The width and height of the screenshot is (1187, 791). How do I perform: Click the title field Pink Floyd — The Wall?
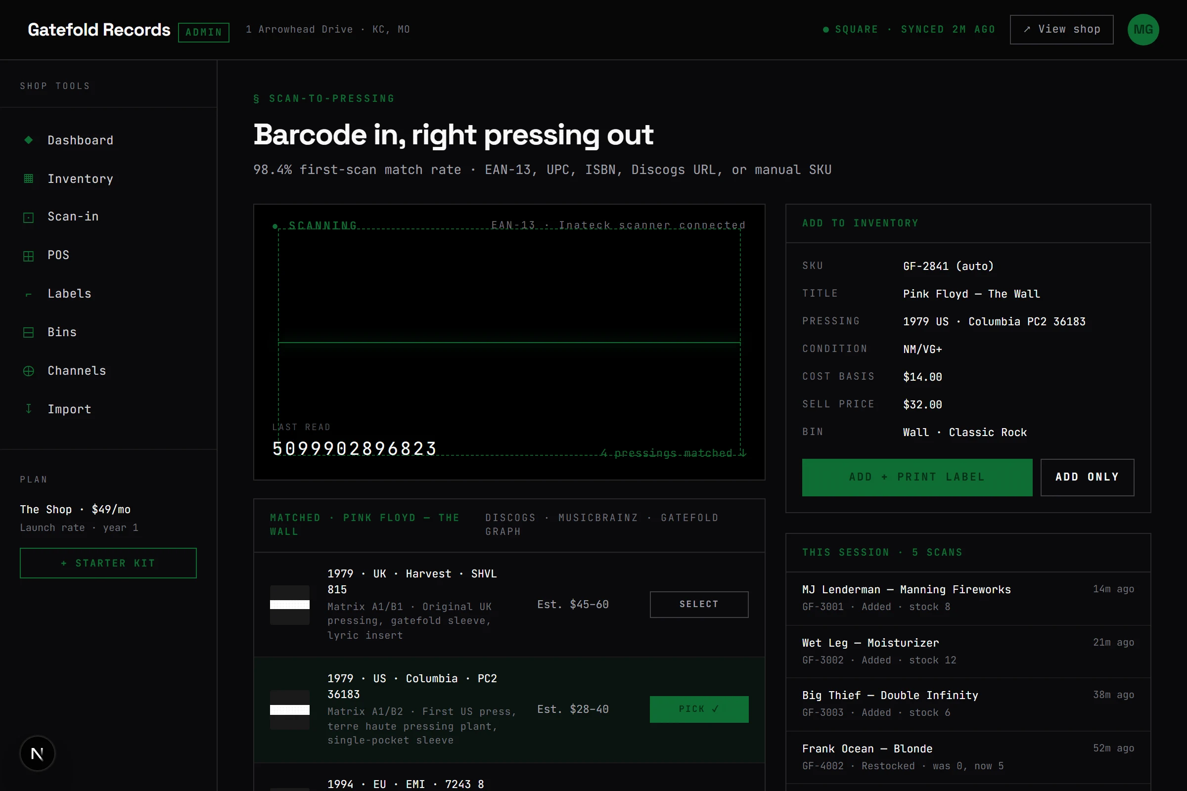(971, 294)
